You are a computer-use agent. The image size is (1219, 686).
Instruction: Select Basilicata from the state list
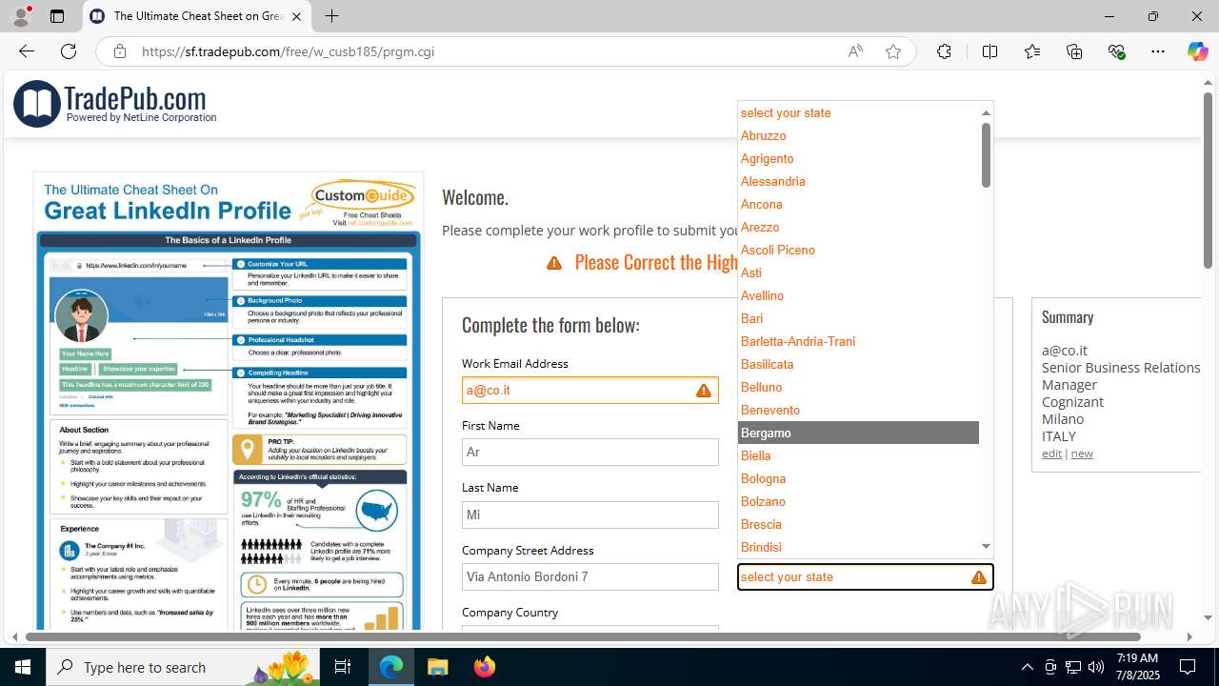[858, 364]
